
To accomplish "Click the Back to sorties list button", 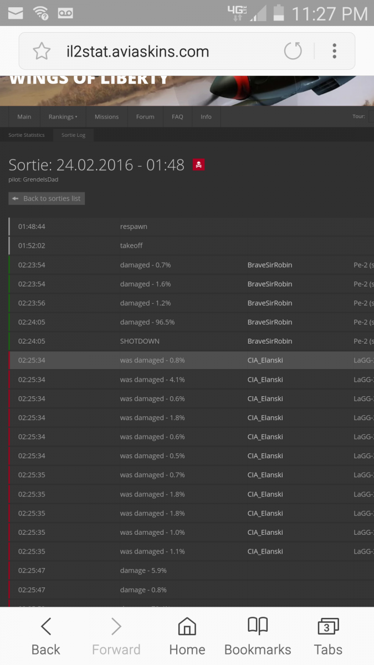I will point(47,198).
